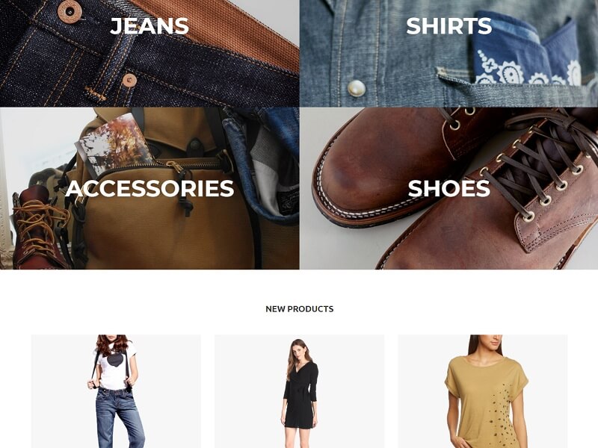Go to the ACCESSORIES category
The width and height of the screenshot is (598, 448).
pos(149,188)
